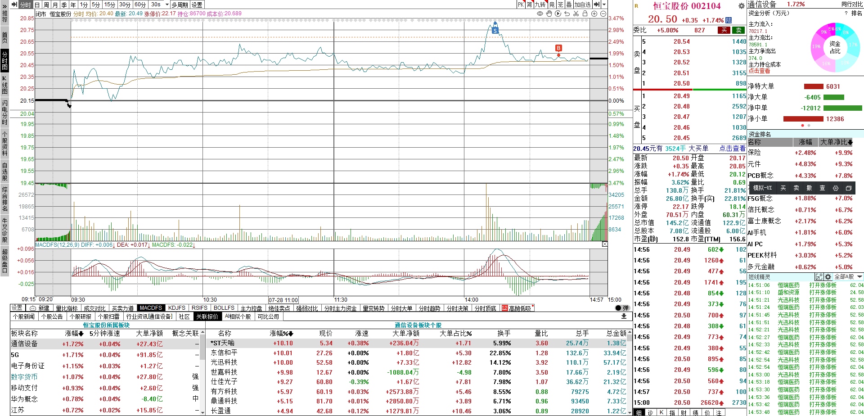Screen dimensions: 864x416
Task: Open 个股资料 in left sidebar
Action: (x=4, y=143)
